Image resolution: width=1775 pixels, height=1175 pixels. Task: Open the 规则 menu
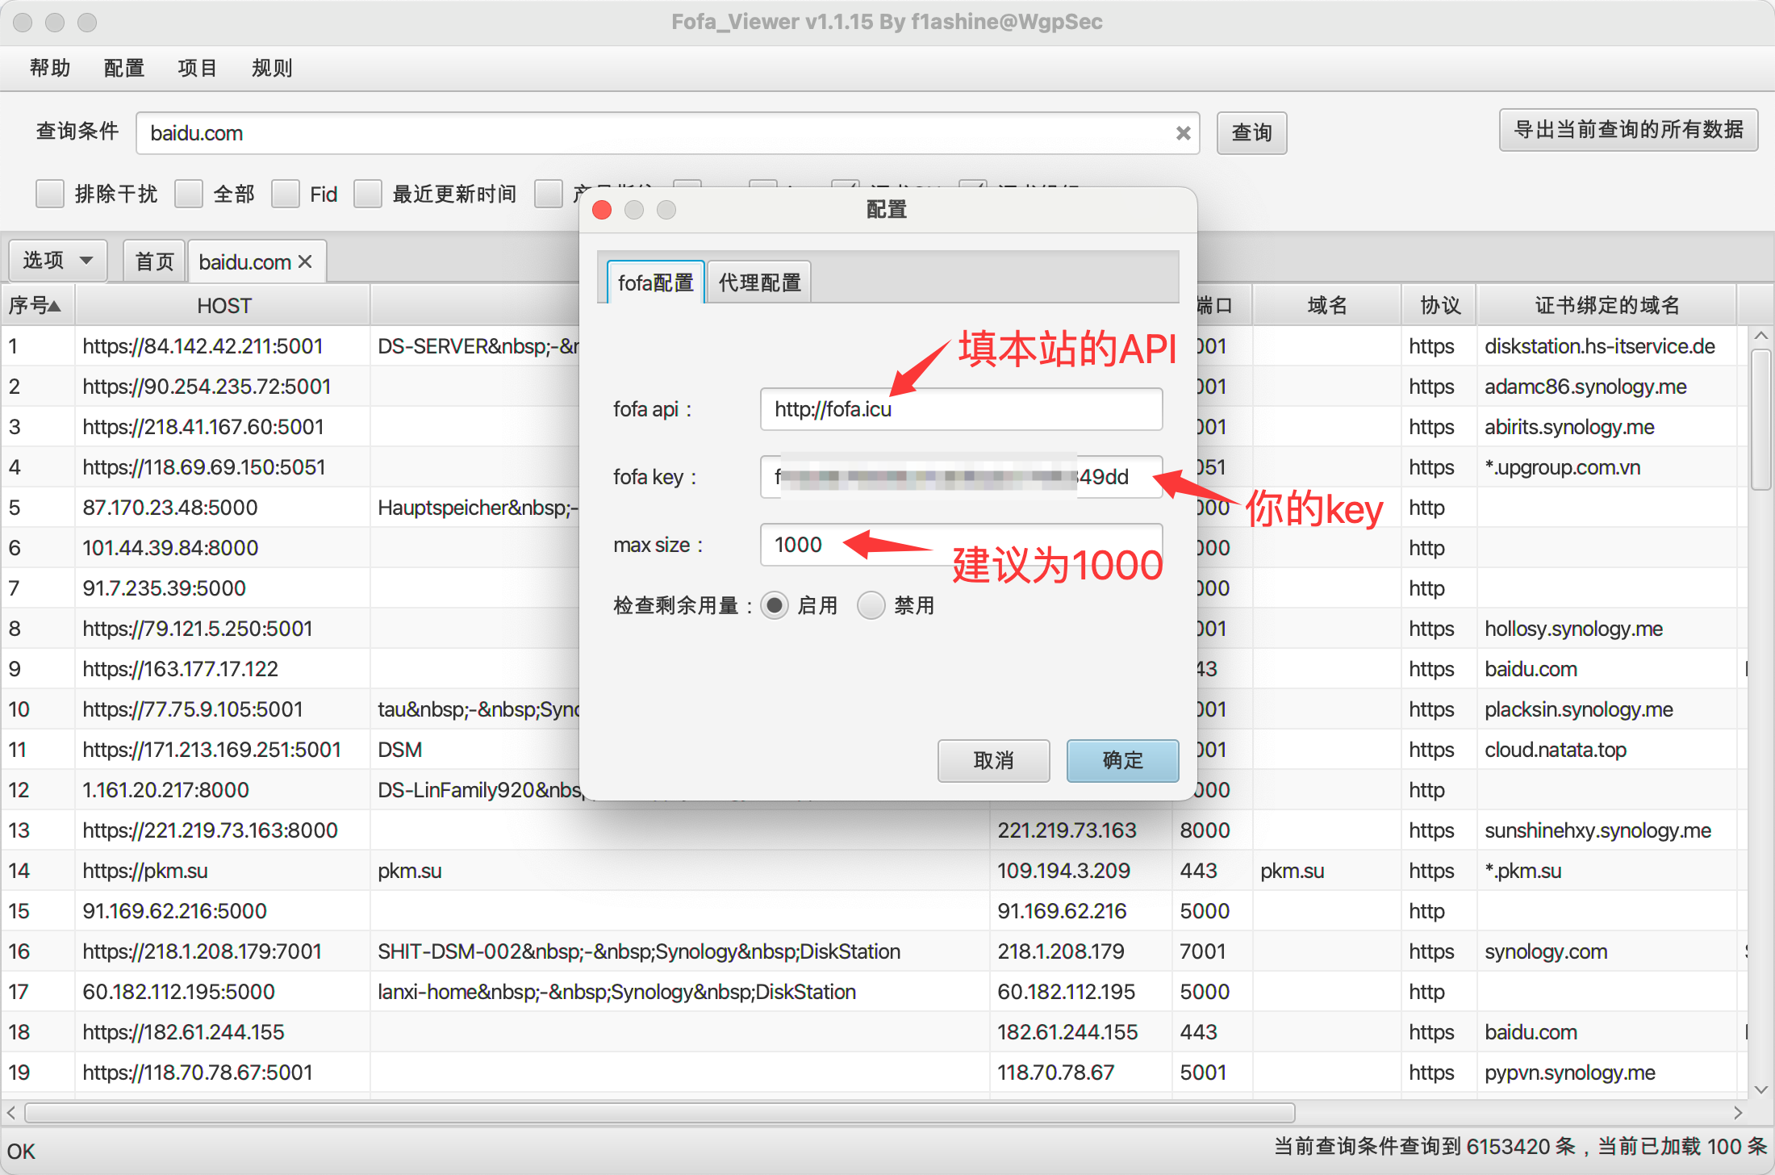click(272, 68)
